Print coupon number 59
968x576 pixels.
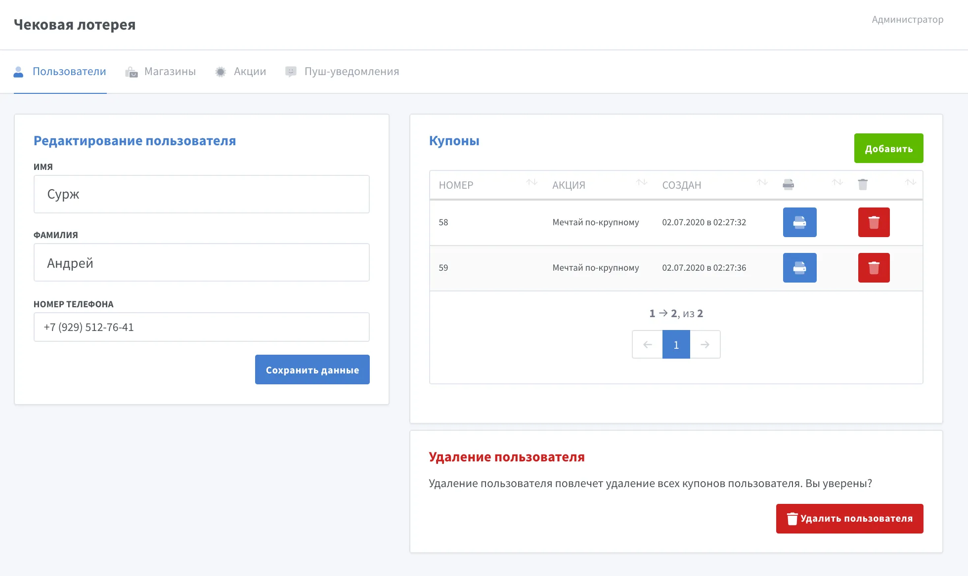[799, 268]
